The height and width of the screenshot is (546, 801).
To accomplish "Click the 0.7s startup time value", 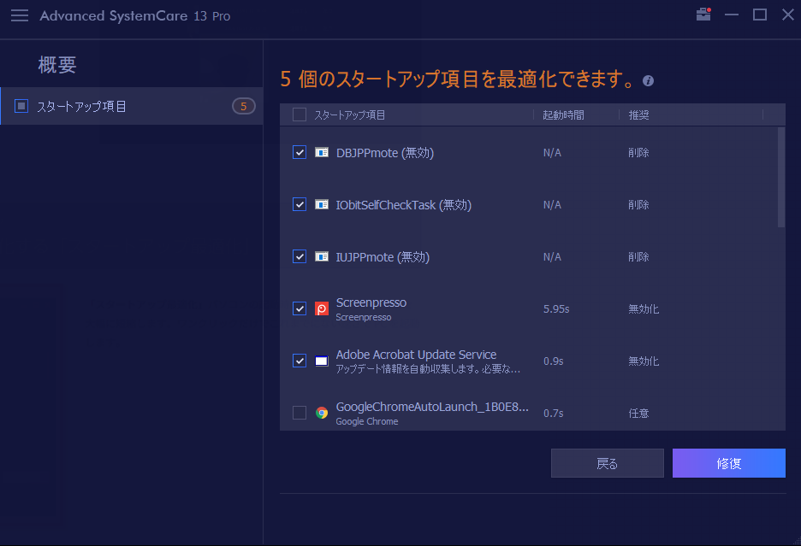I will pos(553,413).
